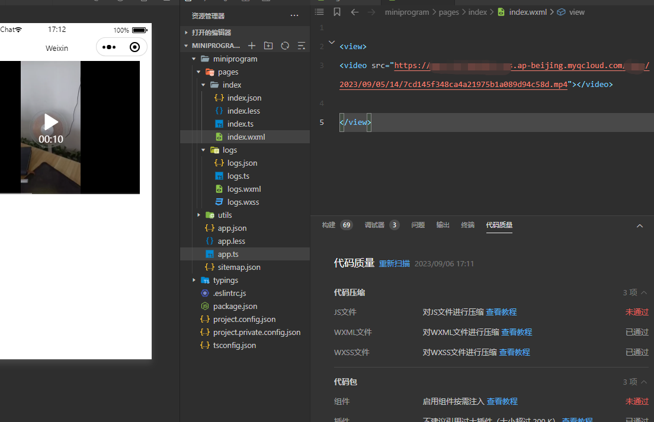654x422 pixels.
Task: Switch to the 终端 tab
Action: [467, 225]
